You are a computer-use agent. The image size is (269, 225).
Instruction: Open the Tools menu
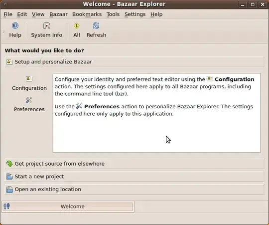click(x=113, y=14)
